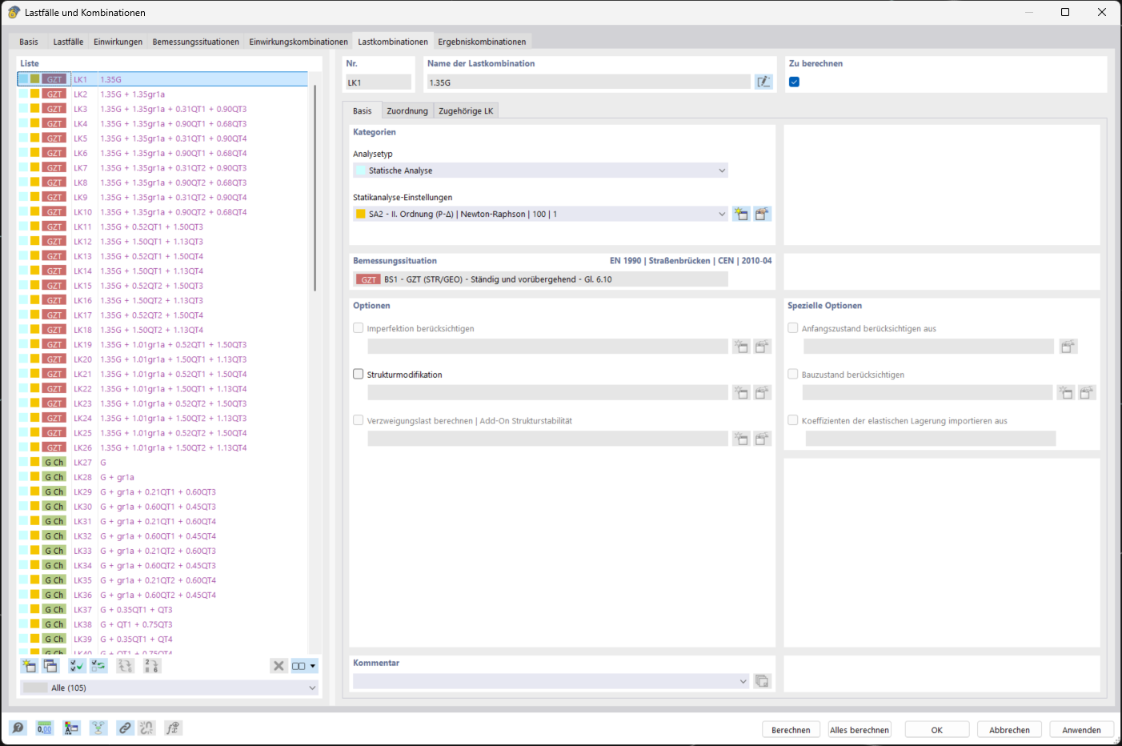Activate all load combinations via checkmark icon
The width and height of the screenshot is (1122, 746).
click(x=76, y=665)
